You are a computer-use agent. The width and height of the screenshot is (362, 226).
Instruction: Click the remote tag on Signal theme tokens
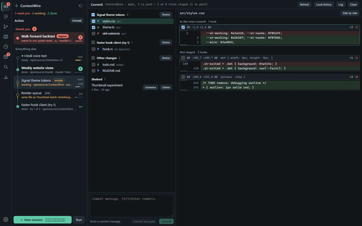59,80
